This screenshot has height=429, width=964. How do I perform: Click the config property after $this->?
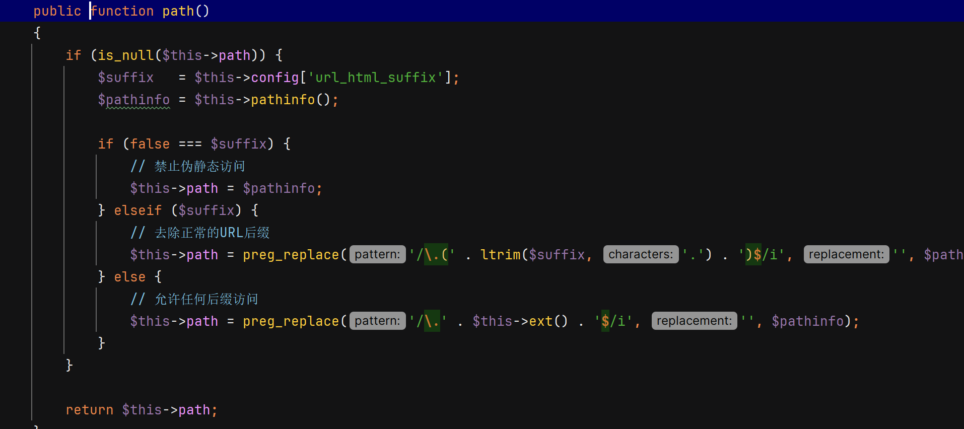tap(275, 78)
